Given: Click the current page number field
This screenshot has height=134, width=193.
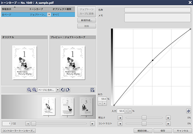Looking at the screenshot, I should tap(7, 124).
